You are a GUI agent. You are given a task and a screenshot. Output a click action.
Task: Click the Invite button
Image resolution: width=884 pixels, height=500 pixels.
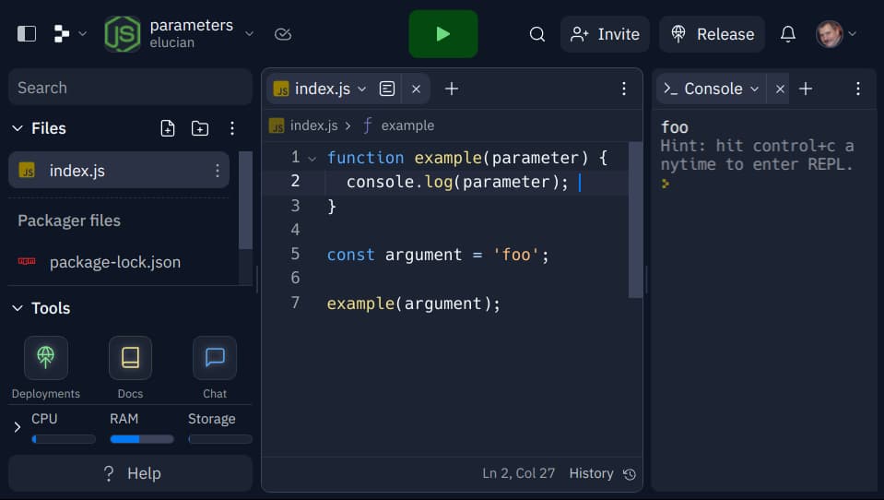pos(605,34)
